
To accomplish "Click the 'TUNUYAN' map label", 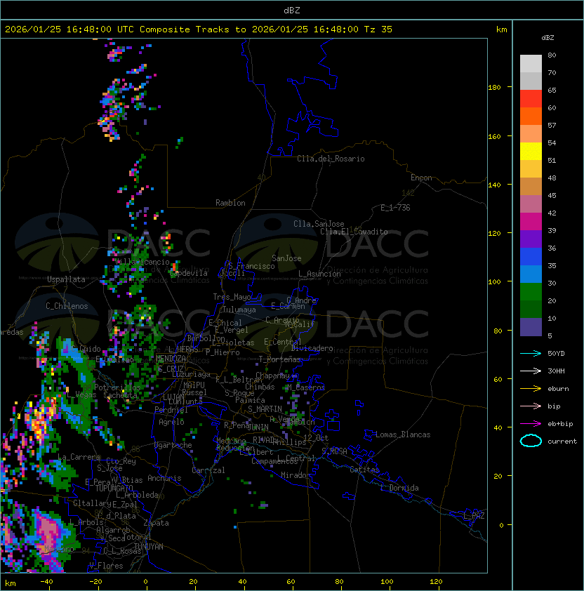I will pos(149,547).
